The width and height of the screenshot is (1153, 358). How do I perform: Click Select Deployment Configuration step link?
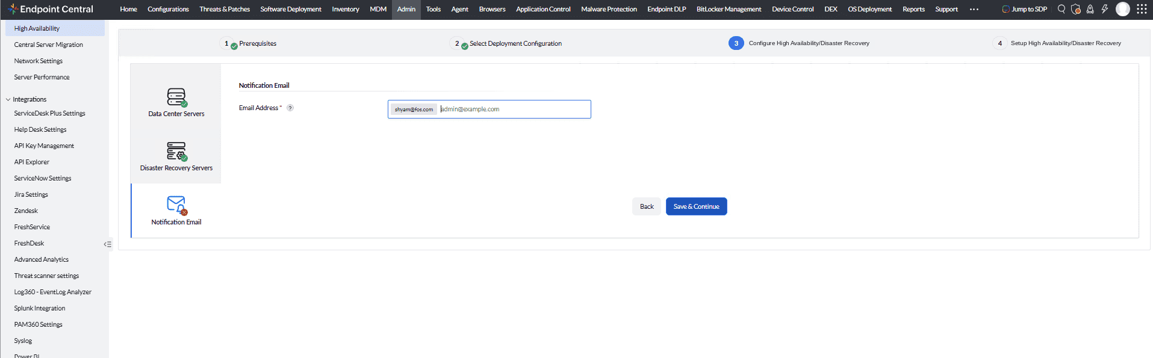click(x=515, y=43)
